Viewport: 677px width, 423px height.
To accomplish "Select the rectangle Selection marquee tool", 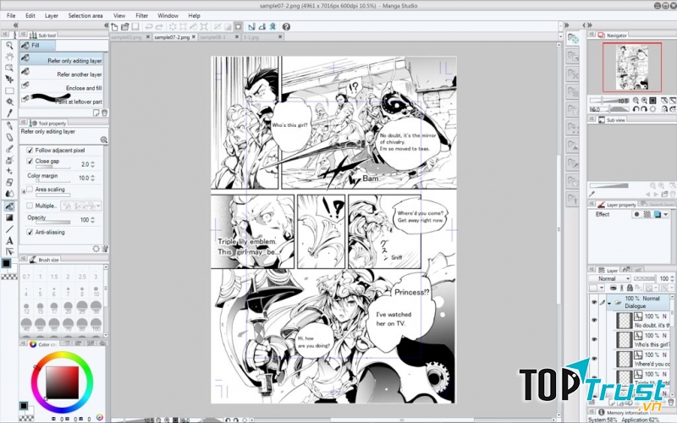I will tap(9, 91).
